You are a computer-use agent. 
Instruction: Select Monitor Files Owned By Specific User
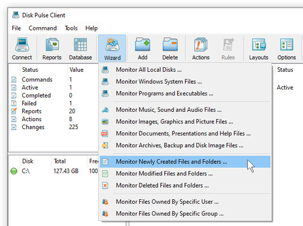[185, 202]
